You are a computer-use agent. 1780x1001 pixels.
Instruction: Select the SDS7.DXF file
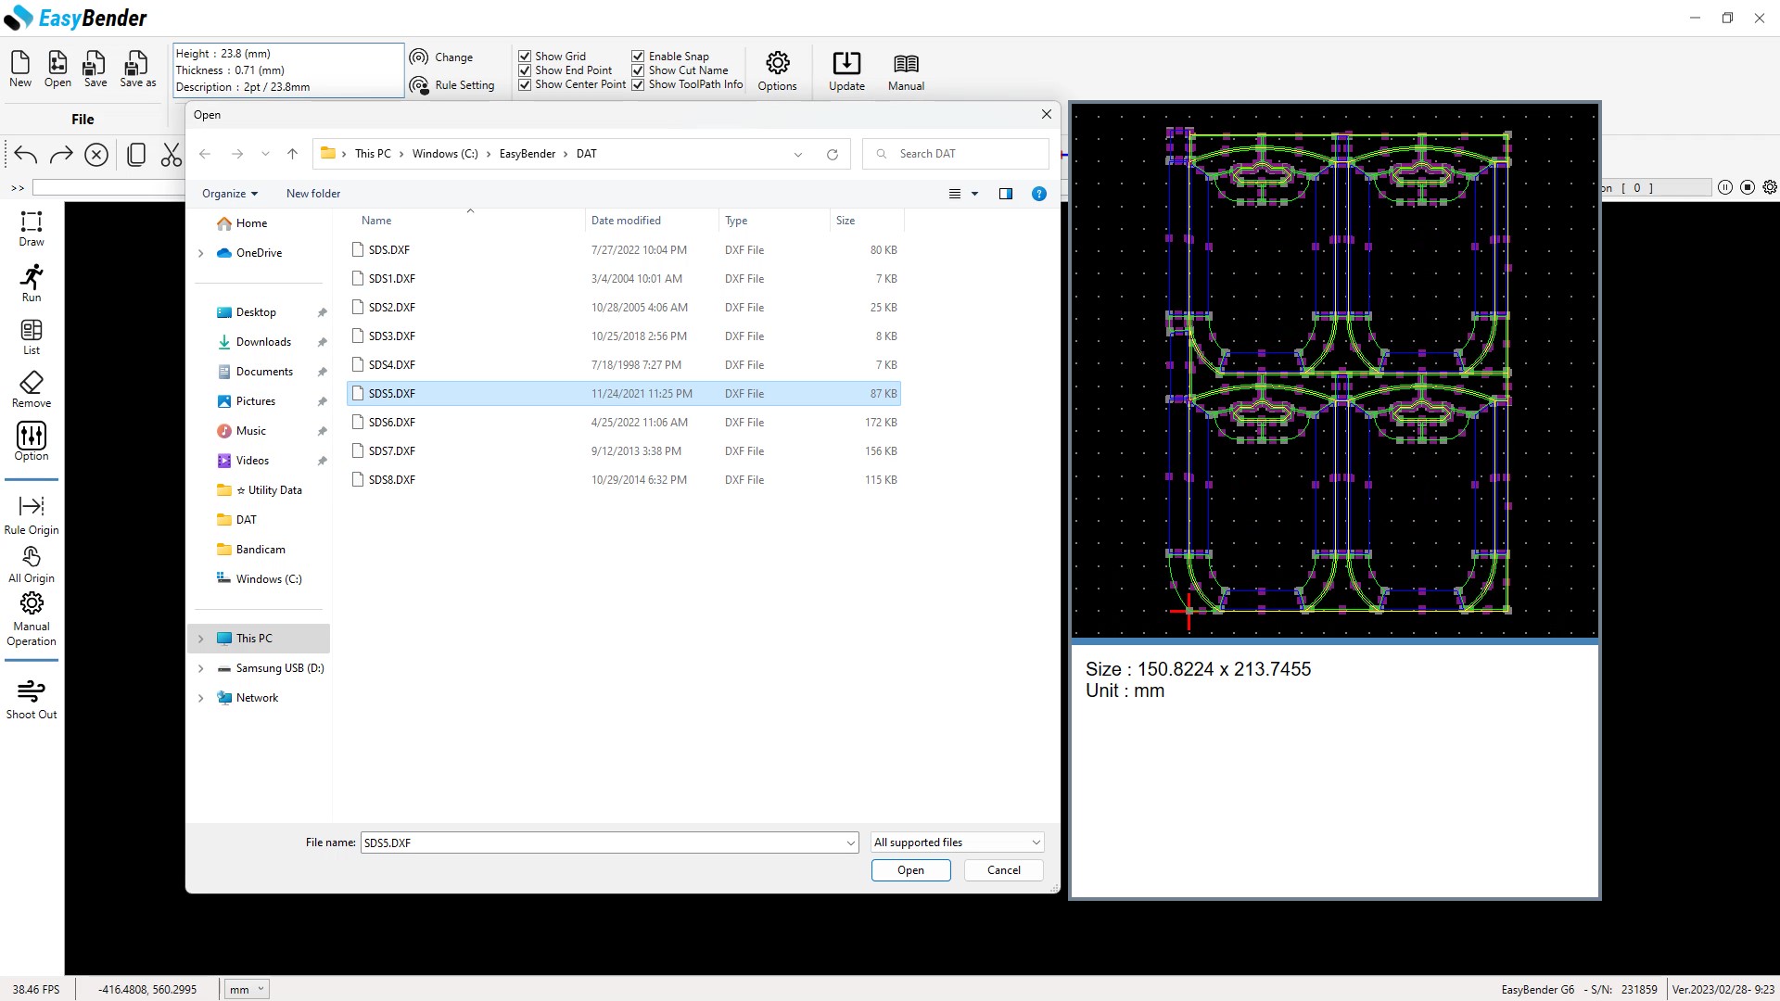[624, 451]
